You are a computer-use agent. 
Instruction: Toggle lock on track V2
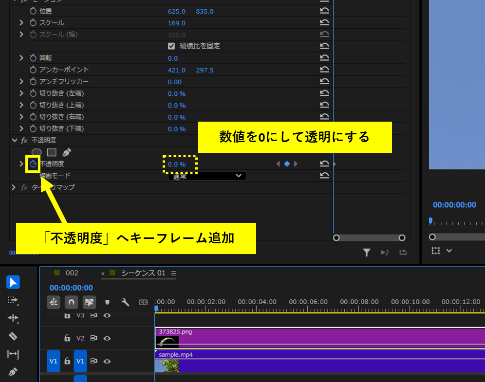(68, 338)
